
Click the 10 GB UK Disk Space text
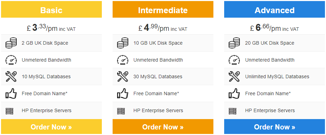158,43
